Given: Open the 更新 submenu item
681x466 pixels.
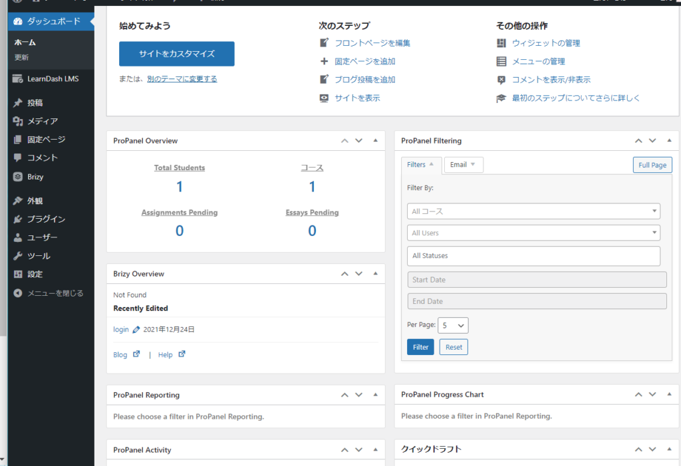Looking at the screenshot, I should coord(22,58).
